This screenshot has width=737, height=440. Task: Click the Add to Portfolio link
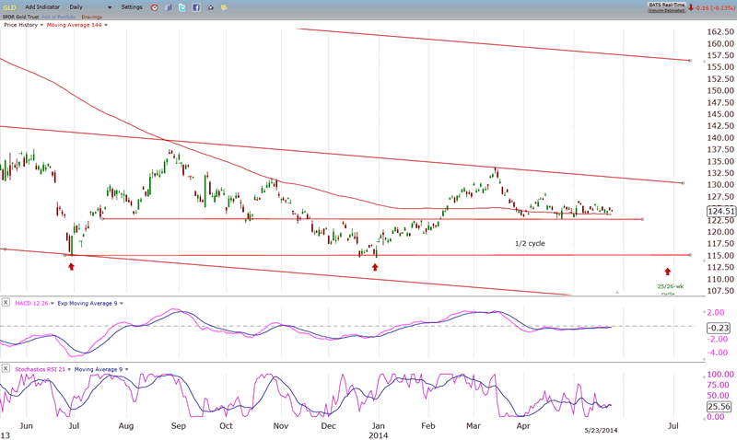click(x=64, y=17)
